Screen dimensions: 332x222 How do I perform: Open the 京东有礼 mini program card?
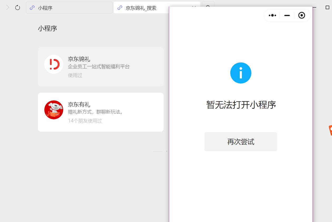click(101, 112)
